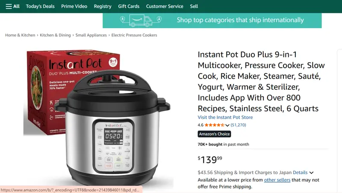The width and height of the screenshot is (342, 193).
Task: Open Customer Service page
Action: point(165,6)
